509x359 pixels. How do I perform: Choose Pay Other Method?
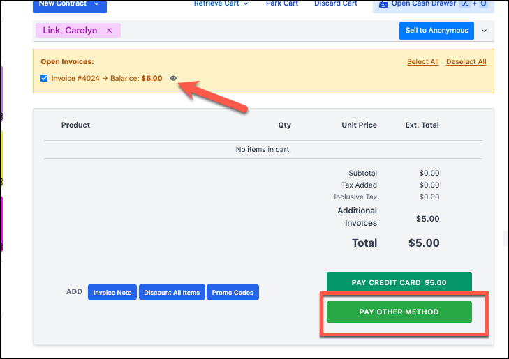pyautogui.click(x=399, y=312)
